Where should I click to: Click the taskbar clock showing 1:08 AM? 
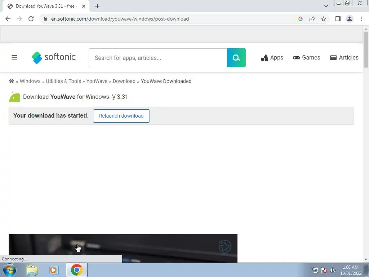(351, 270)
